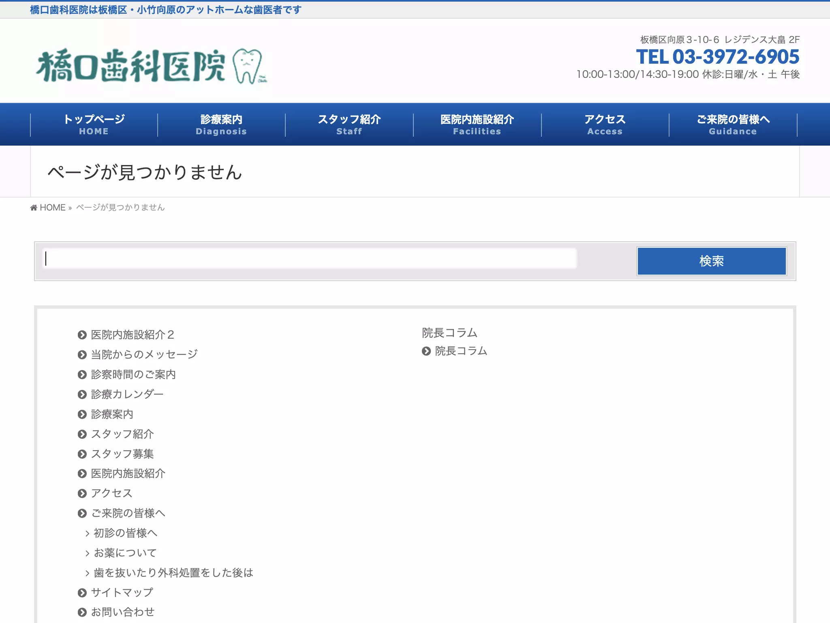Open the 診療案内 Diagnosis menu item

click(x=221, y=125)
